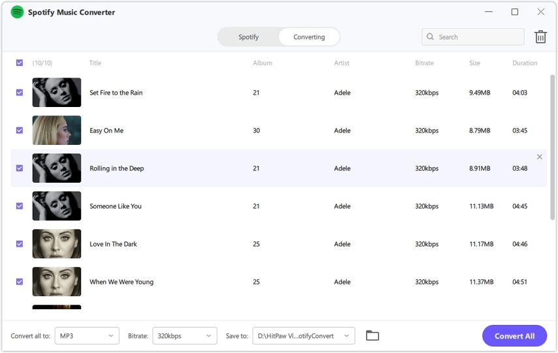The image size is (558, 353).
Task: Click the Rolling in the Deep album thumbnail
Action: coord(57,168)
